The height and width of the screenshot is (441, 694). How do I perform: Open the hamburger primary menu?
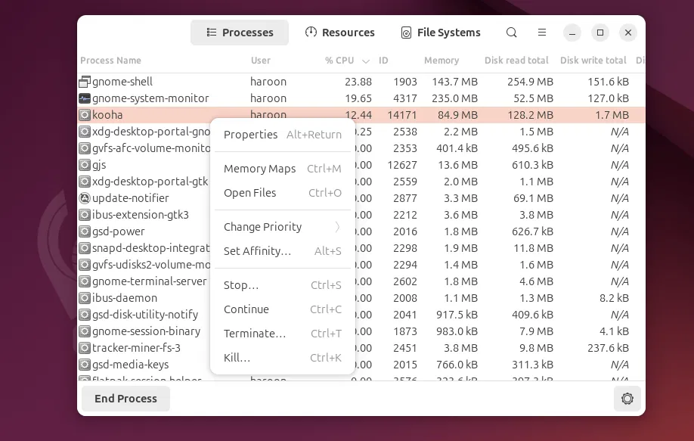pyautogui.click(x=542, y=33)
